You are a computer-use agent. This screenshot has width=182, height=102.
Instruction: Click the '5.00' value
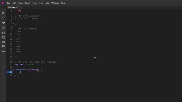(31, 65)
